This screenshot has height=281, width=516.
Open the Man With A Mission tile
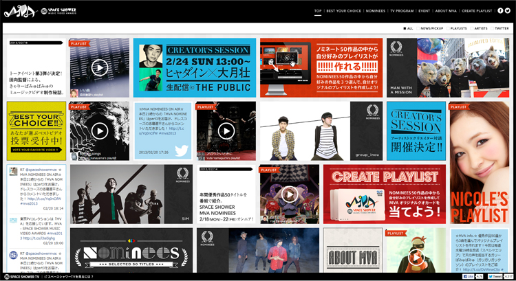tap(448, 68)
